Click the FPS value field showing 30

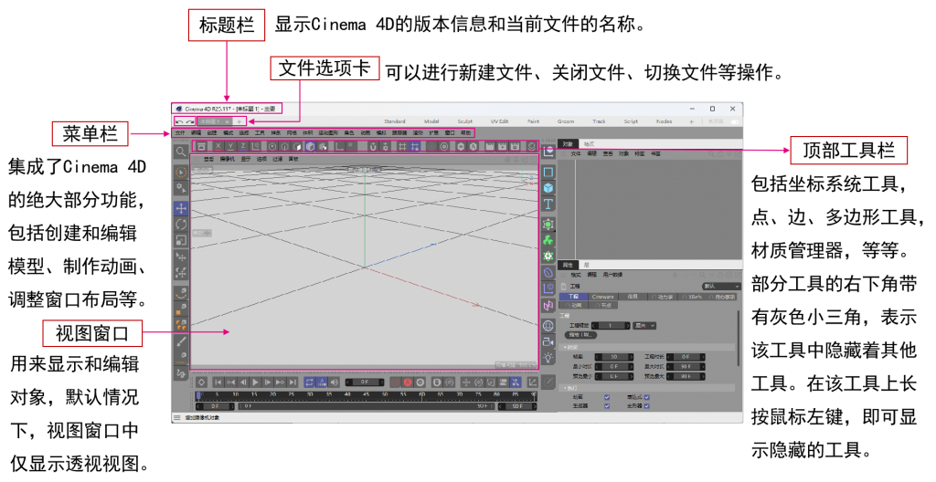(613, 357)
